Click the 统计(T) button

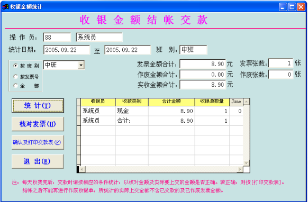point(38,106)
